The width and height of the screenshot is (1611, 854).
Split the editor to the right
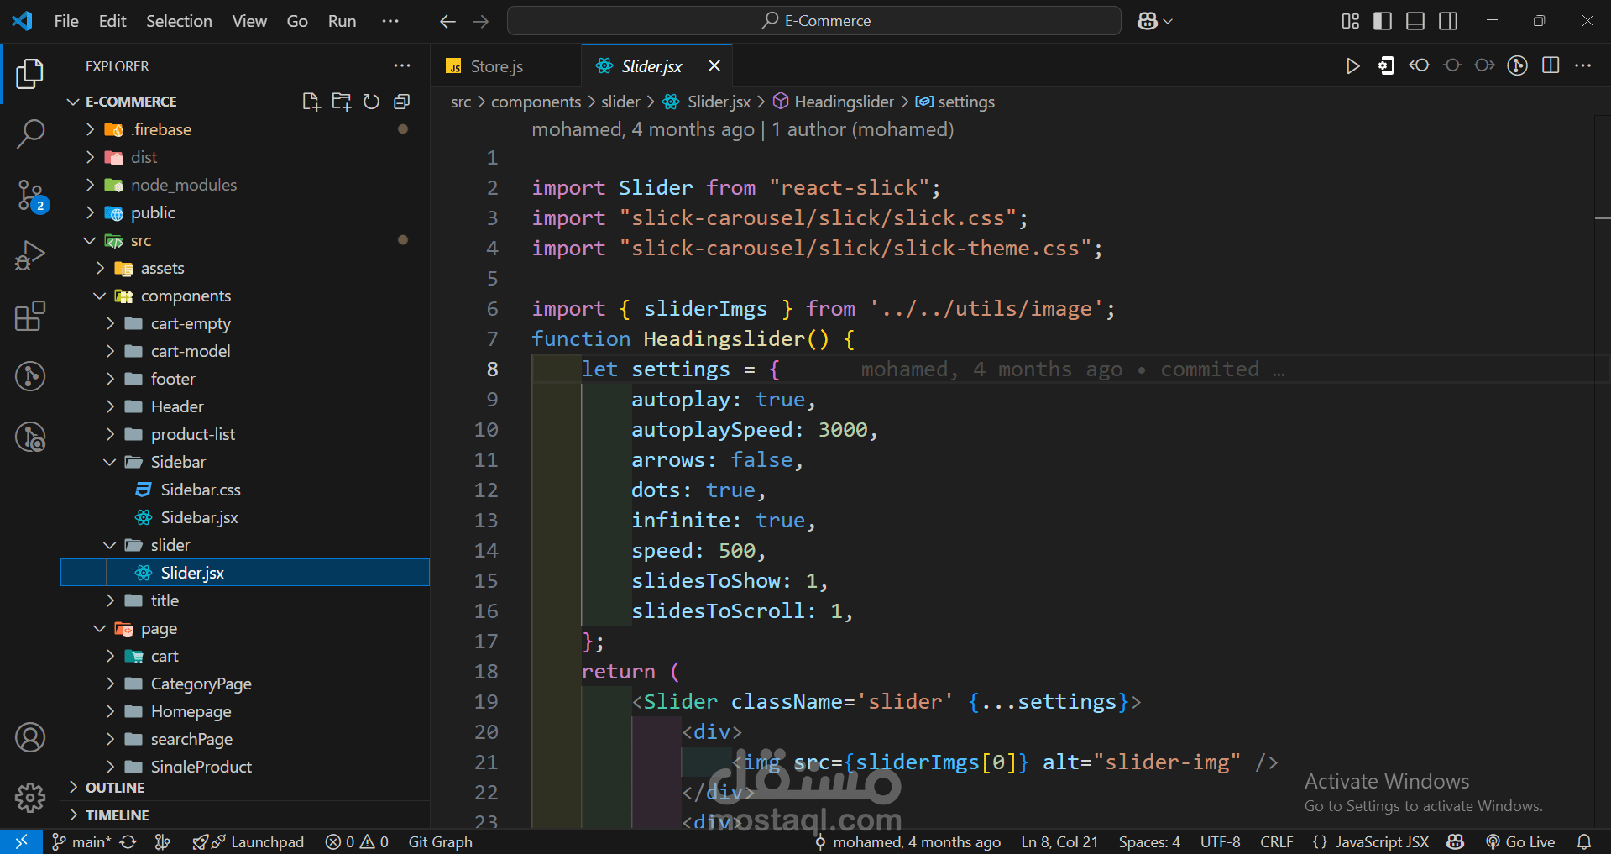coord(1551,65)
